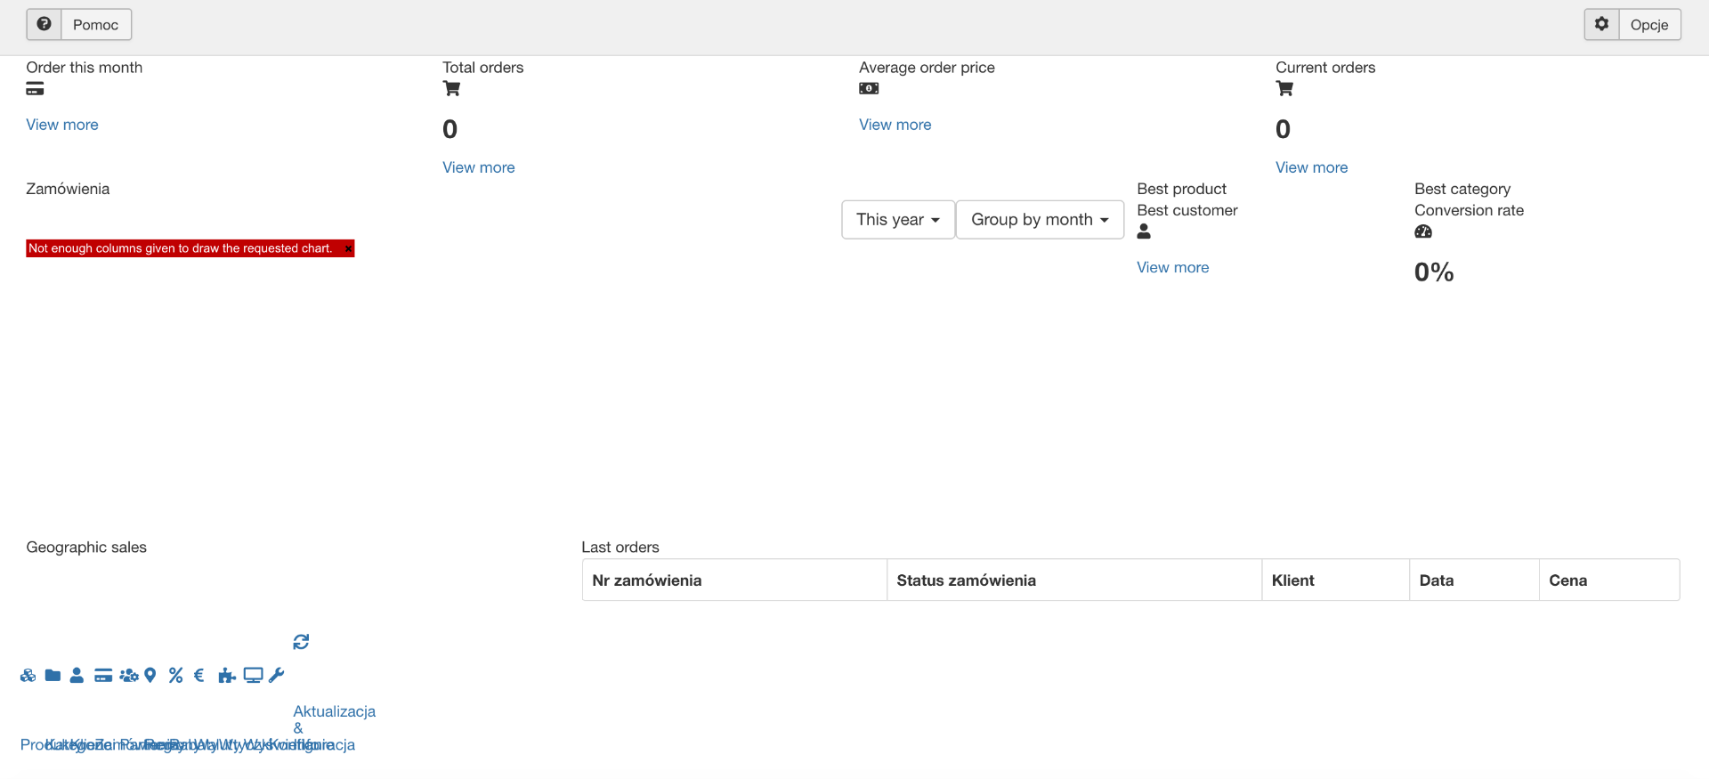Open plugins via the puzzle piece icon
Viewport: 1709px width, 779px height.
227,676
